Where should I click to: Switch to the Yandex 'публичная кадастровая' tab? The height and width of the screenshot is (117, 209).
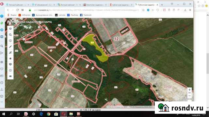click(x=121, y=5)
